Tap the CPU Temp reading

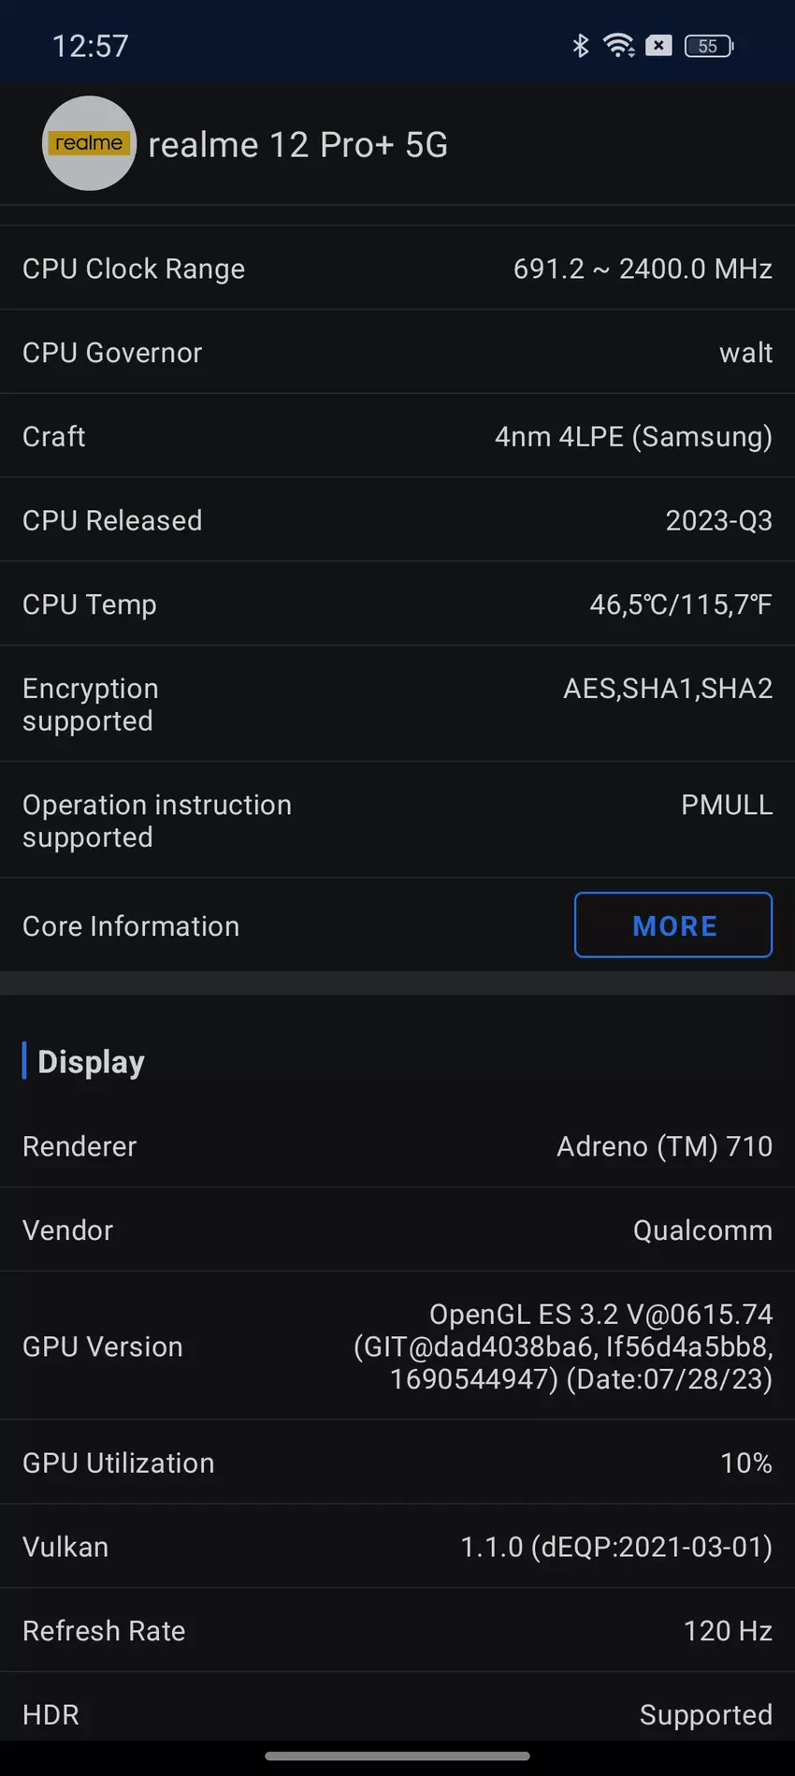click(680, 604)
